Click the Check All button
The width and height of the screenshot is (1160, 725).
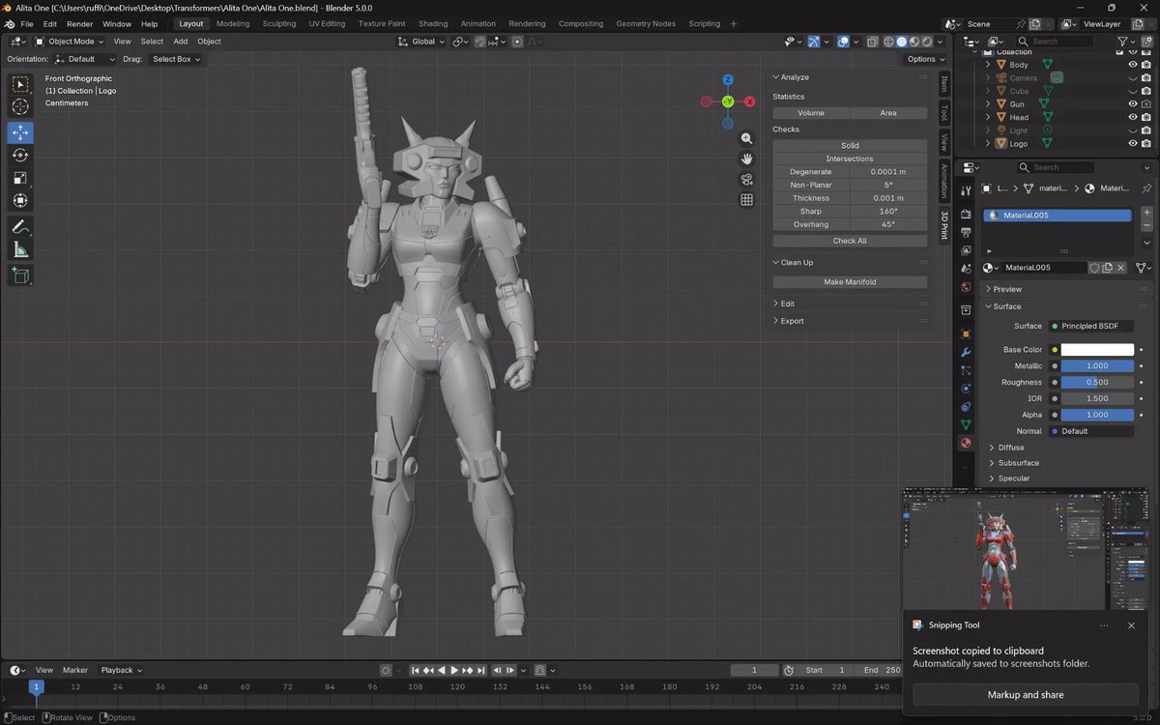(x=850, y=241)
